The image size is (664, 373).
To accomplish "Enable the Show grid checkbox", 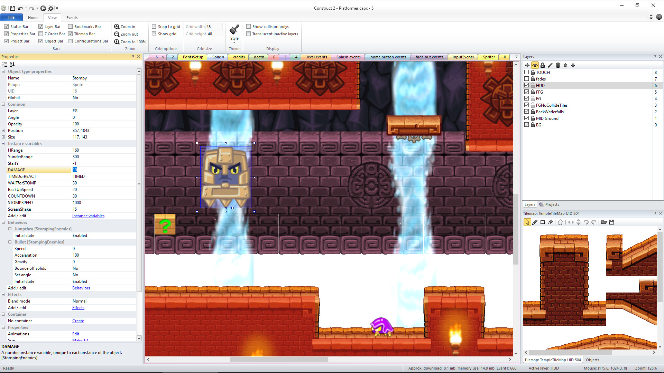I will pos(154,34).
